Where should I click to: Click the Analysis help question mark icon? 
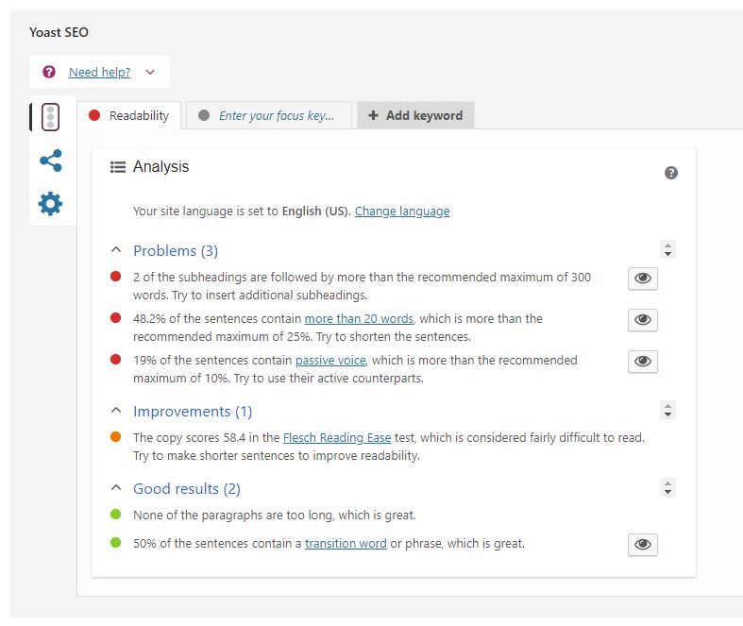(671, 173)
